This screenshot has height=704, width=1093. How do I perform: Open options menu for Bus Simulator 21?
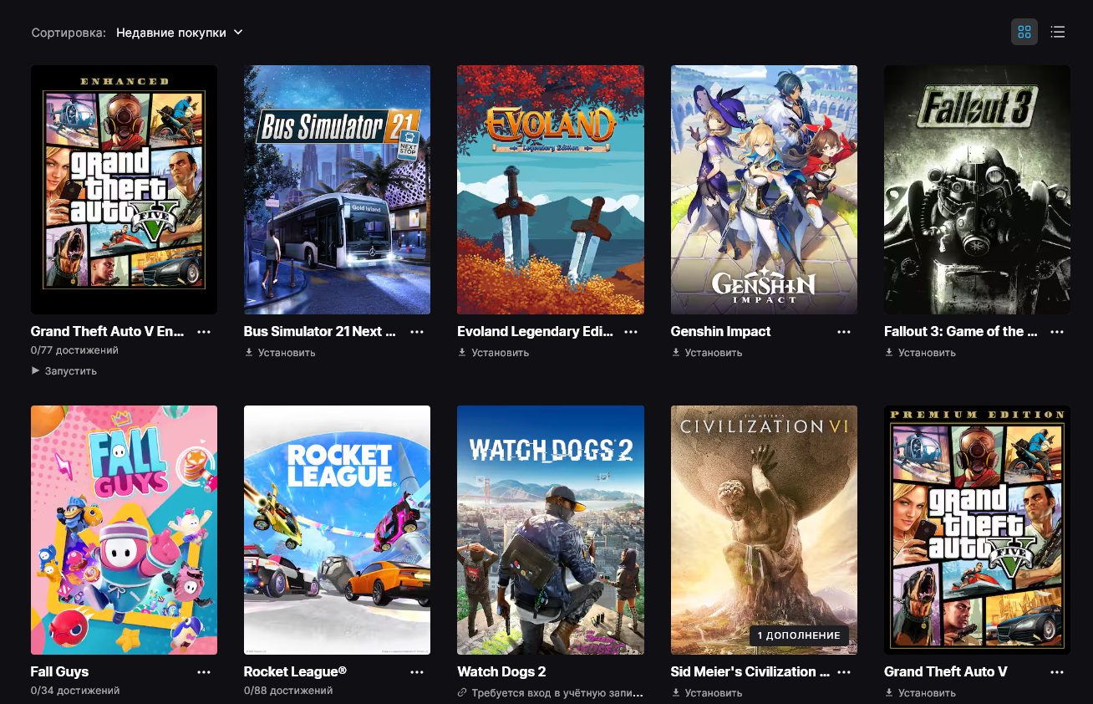pyautogui.click(x=417, y=332)
